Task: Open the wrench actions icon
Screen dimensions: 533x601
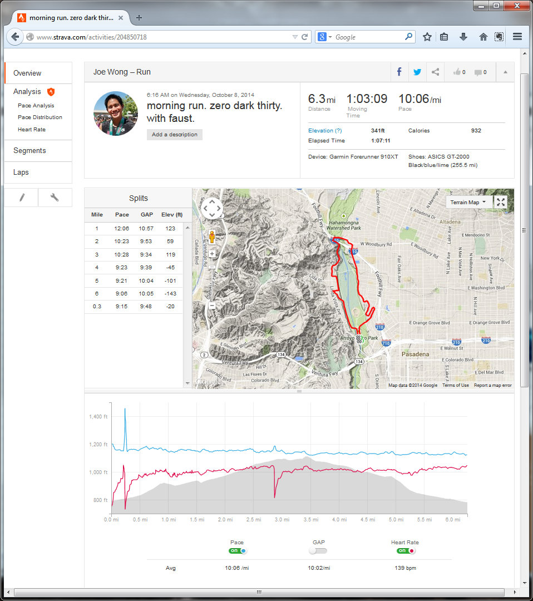Action: pos(55,198)
